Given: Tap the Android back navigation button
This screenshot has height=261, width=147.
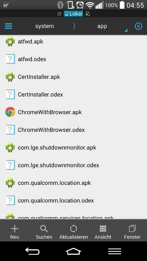Looking at the screenshot, I should [32, 251].
